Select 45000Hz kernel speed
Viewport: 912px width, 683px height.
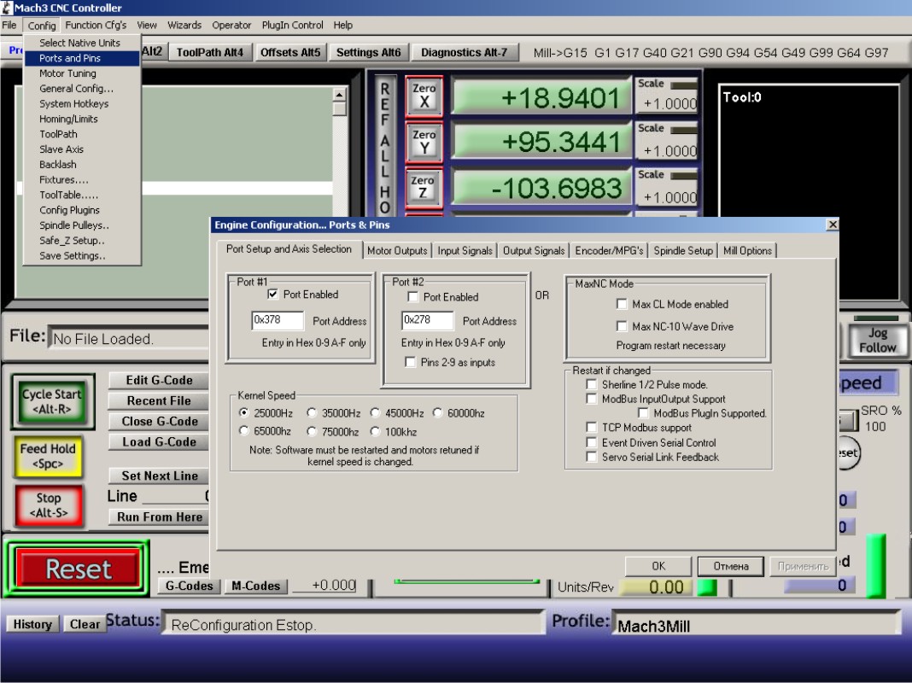[x=375, y=413]
